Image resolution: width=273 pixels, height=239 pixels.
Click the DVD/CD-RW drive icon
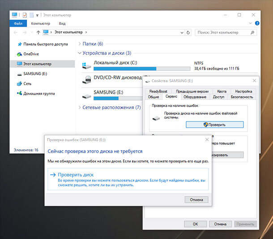[86, 80]
